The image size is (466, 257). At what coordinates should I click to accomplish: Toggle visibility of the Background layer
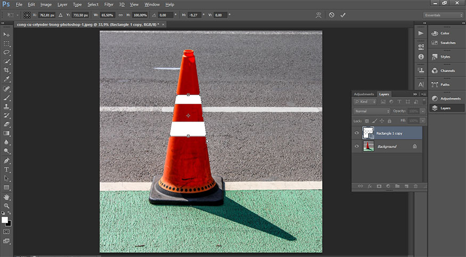point(357,146)
